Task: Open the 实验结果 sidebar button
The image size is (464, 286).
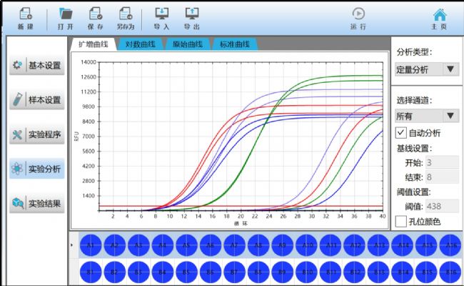Action: 38,204
